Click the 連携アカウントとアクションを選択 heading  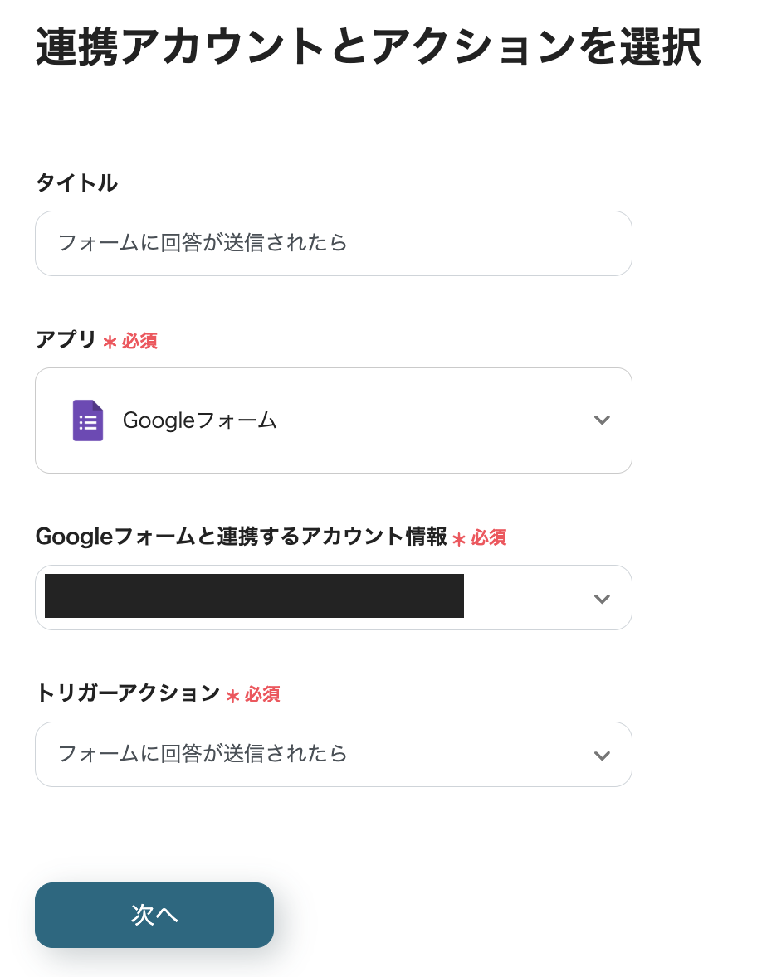[x=368, y=48]
